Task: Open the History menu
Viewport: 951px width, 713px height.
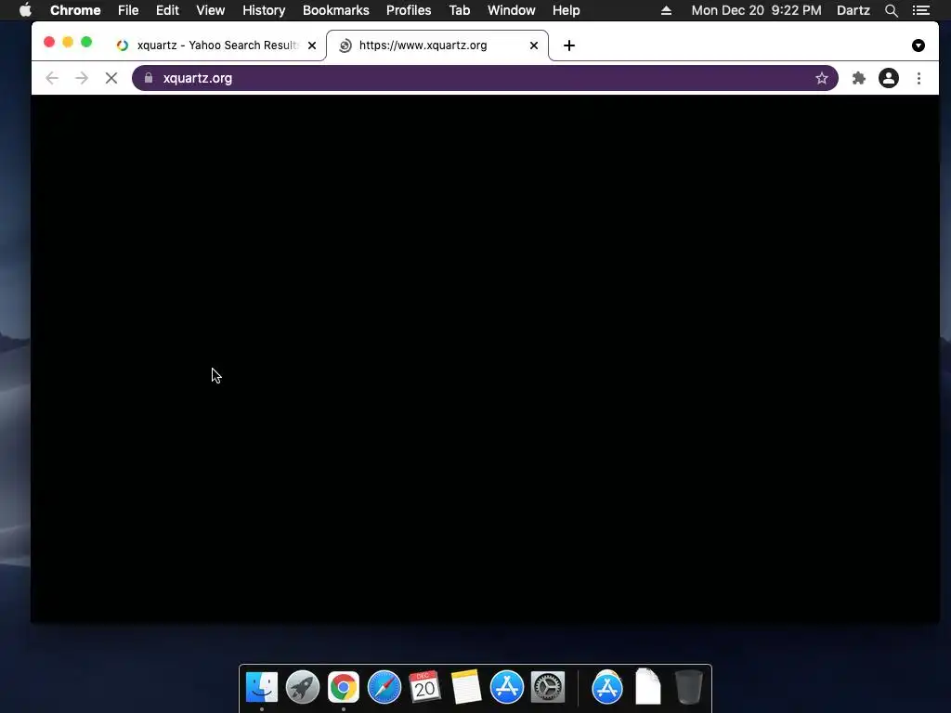Action: [264, 10]
